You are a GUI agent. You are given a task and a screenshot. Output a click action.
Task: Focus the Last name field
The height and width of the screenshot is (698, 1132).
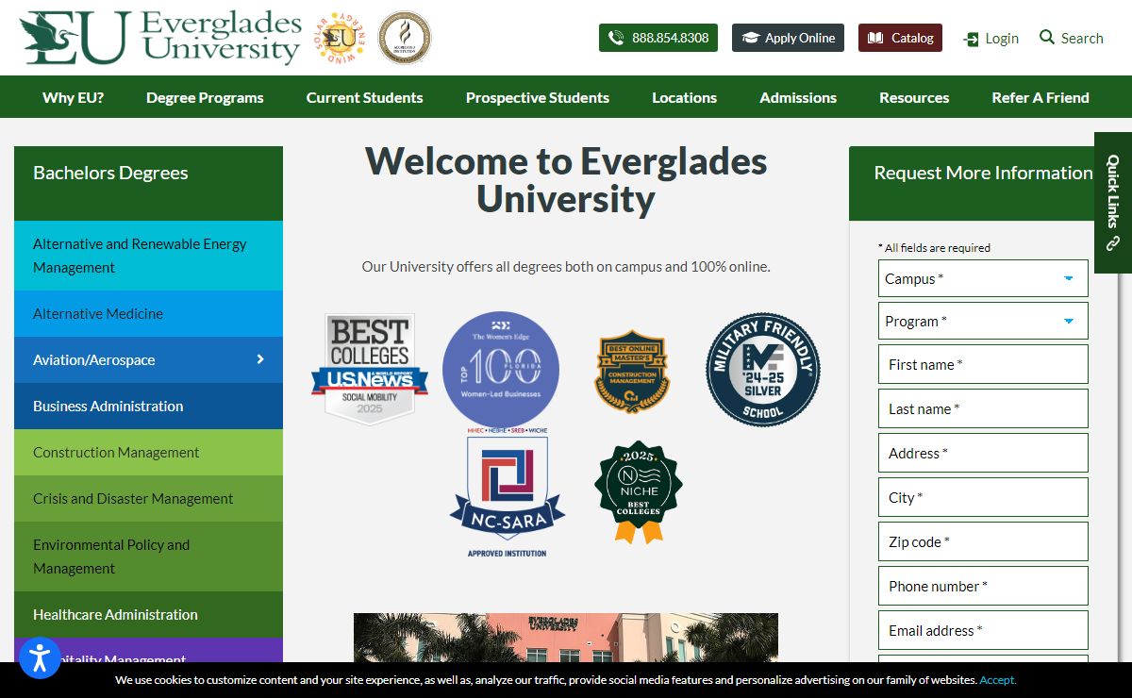(983, 408)
